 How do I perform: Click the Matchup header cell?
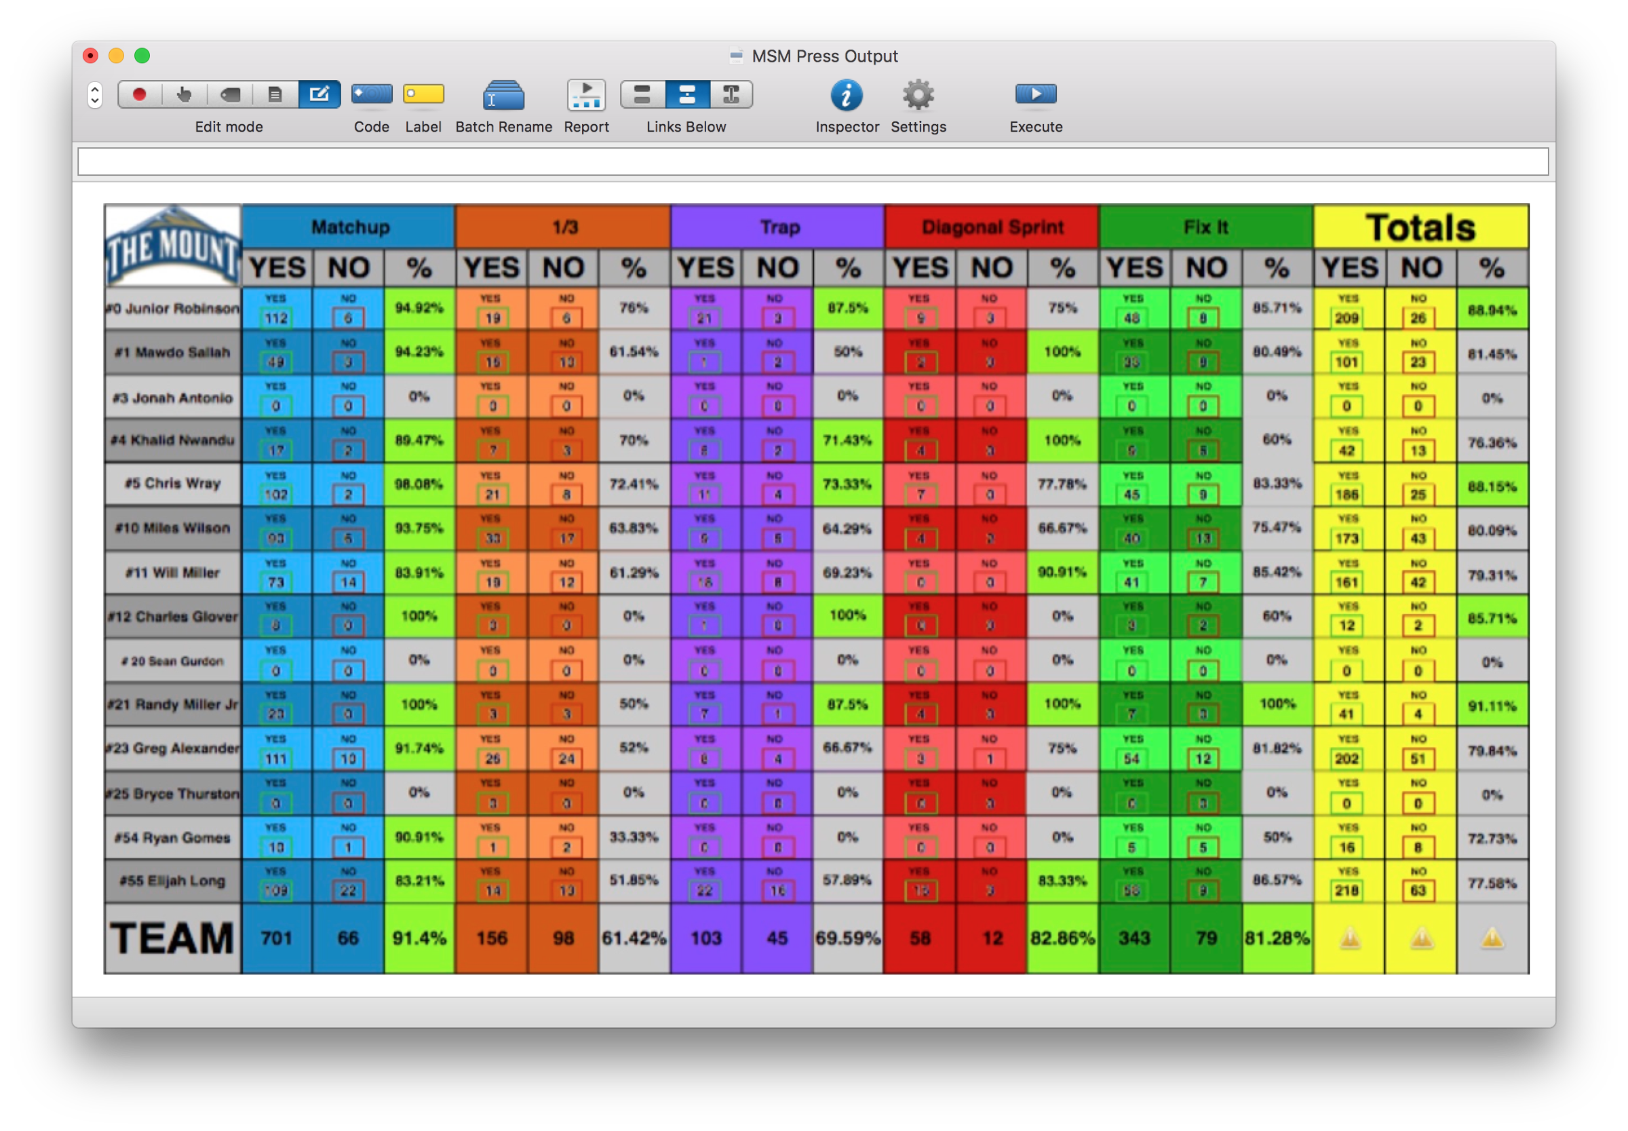click(x=350, y=227)
